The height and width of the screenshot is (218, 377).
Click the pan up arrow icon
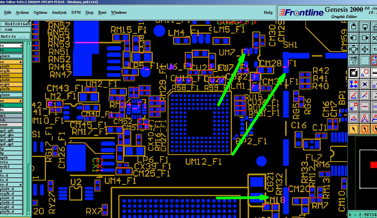click(x=354, y=27)
